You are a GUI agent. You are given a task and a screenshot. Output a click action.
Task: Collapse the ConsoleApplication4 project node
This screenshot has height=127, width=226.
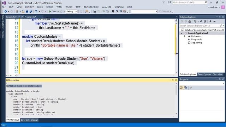[x=182, y=33]
